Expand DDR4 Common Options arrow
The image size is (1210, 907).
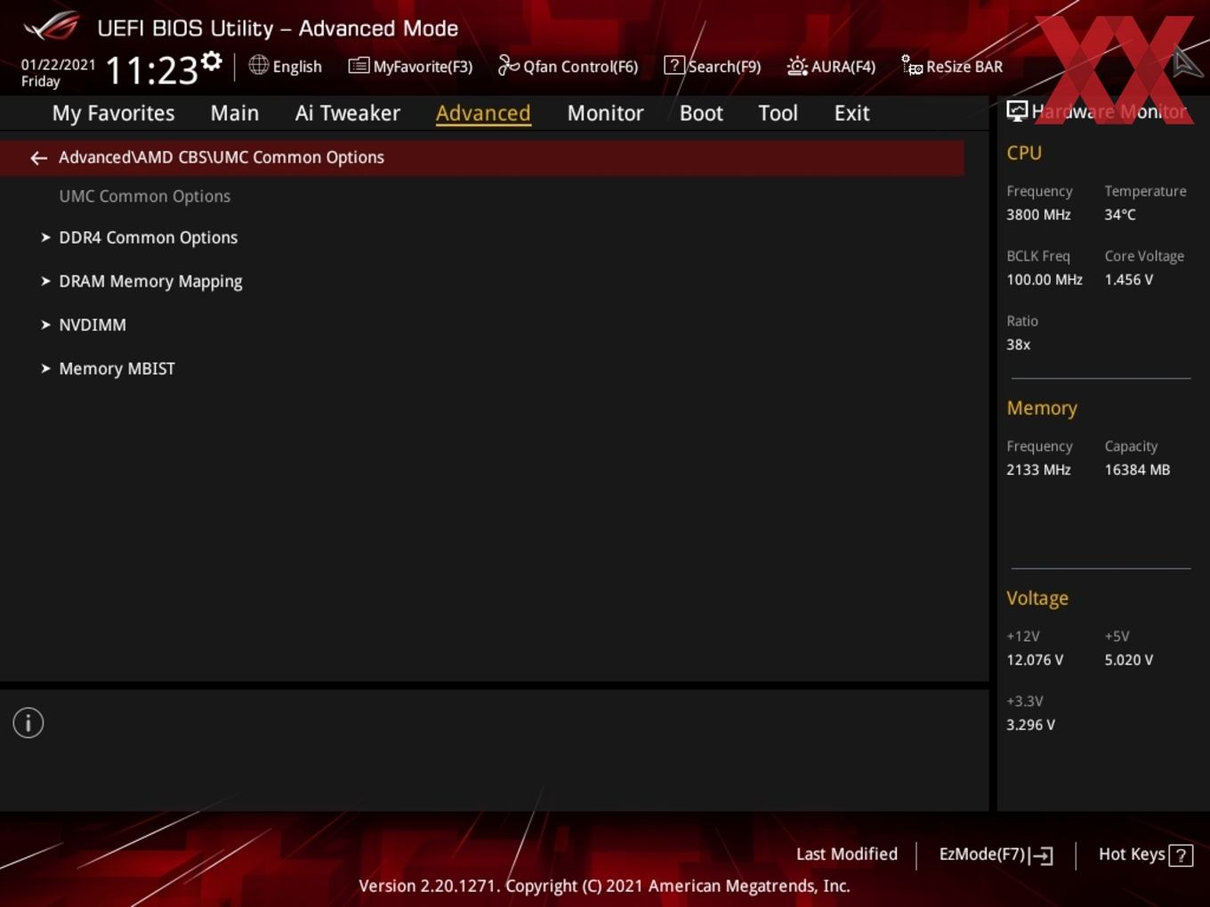click(x=45, y=237)
